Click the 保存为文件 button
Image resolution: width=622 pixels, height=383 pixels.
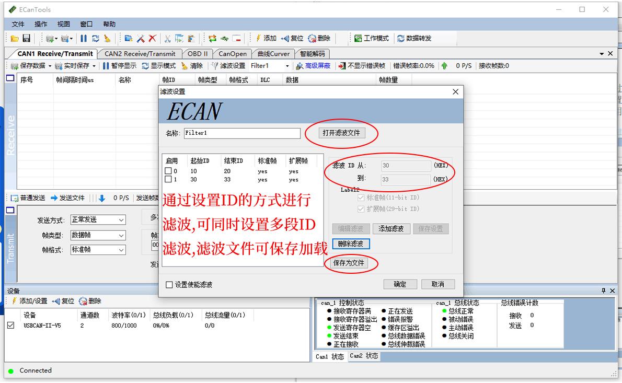[x=349, y=263]
